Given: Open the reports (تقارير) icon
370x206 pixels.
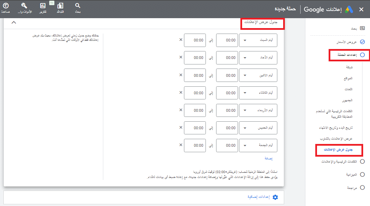Looking at the screenshot, I should click(43, 6).
